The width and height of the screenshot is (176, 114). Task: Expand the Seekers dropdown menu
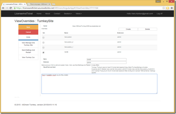pyautogui.click(x=68, y=14)
